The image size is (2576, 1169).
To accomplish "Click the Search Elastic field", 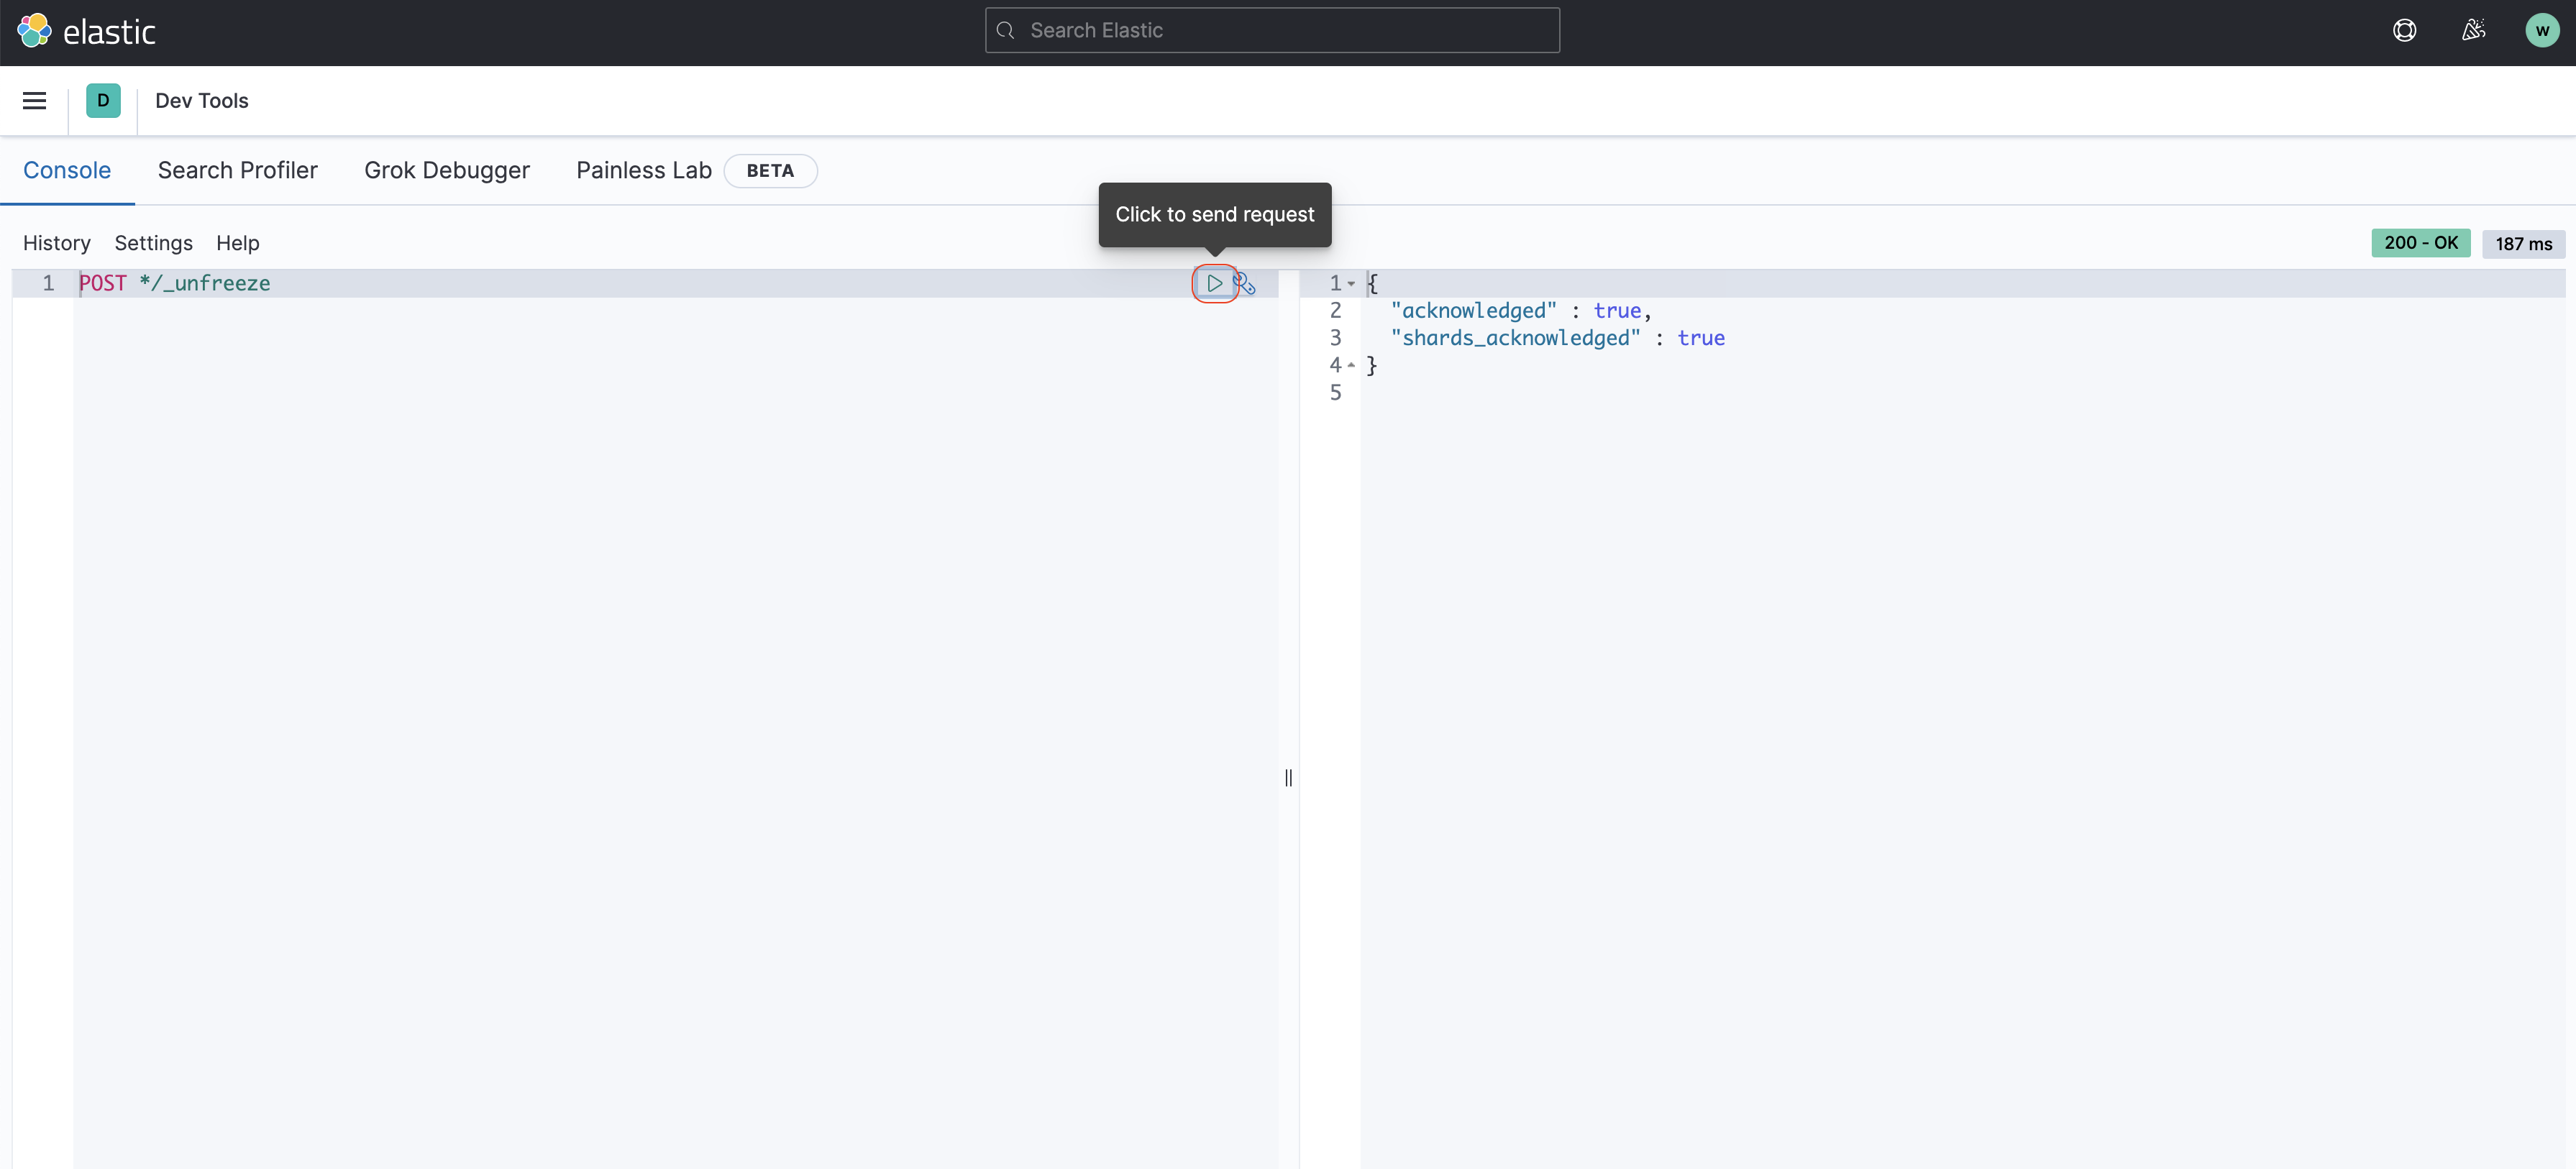I will click(x=1272, y=30).
